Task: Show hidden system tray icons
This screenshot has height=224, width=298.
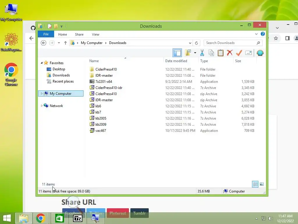Action: (256, 218)
